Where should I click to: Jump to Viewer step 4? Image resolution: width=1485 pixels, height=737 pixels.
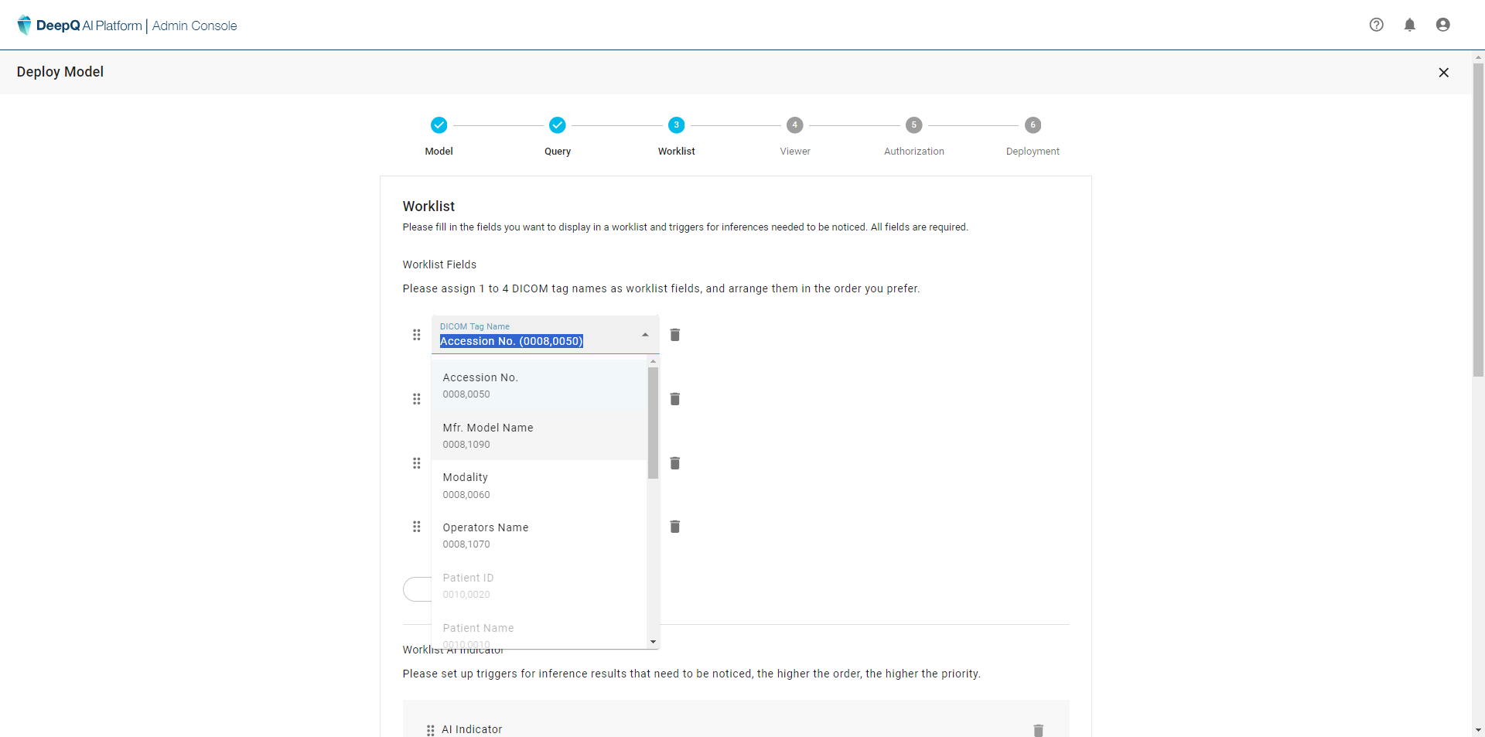click(x=794, y=125)
